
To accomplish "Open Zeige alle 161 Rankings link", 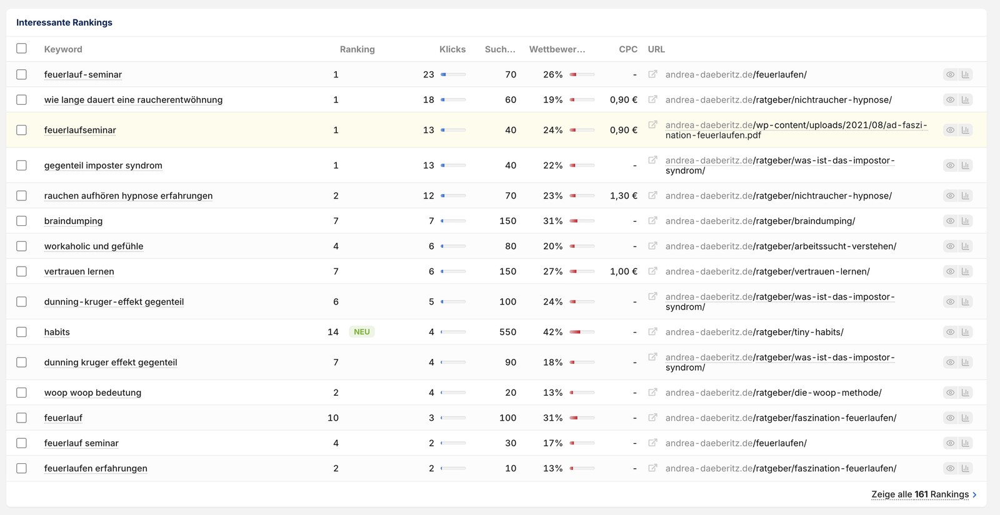I will (924, 494).
